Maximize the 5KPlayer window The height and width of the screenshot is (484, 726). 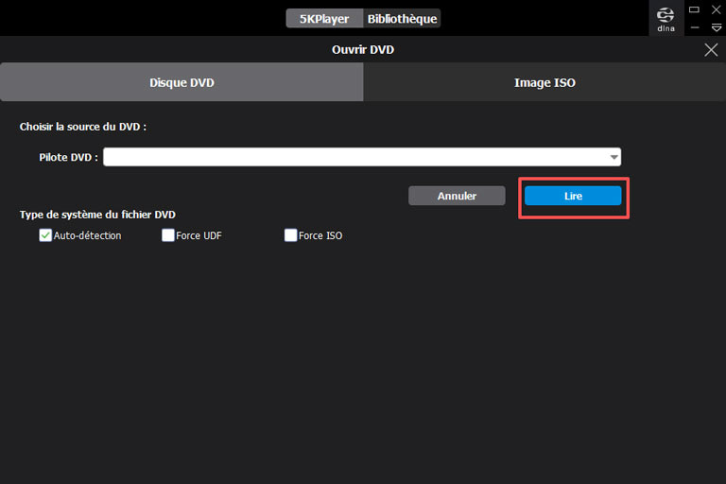pos(694,9)
